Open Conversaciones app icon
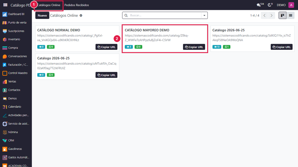This screenshot has height=167, width=298. click(x=5, y=56)
